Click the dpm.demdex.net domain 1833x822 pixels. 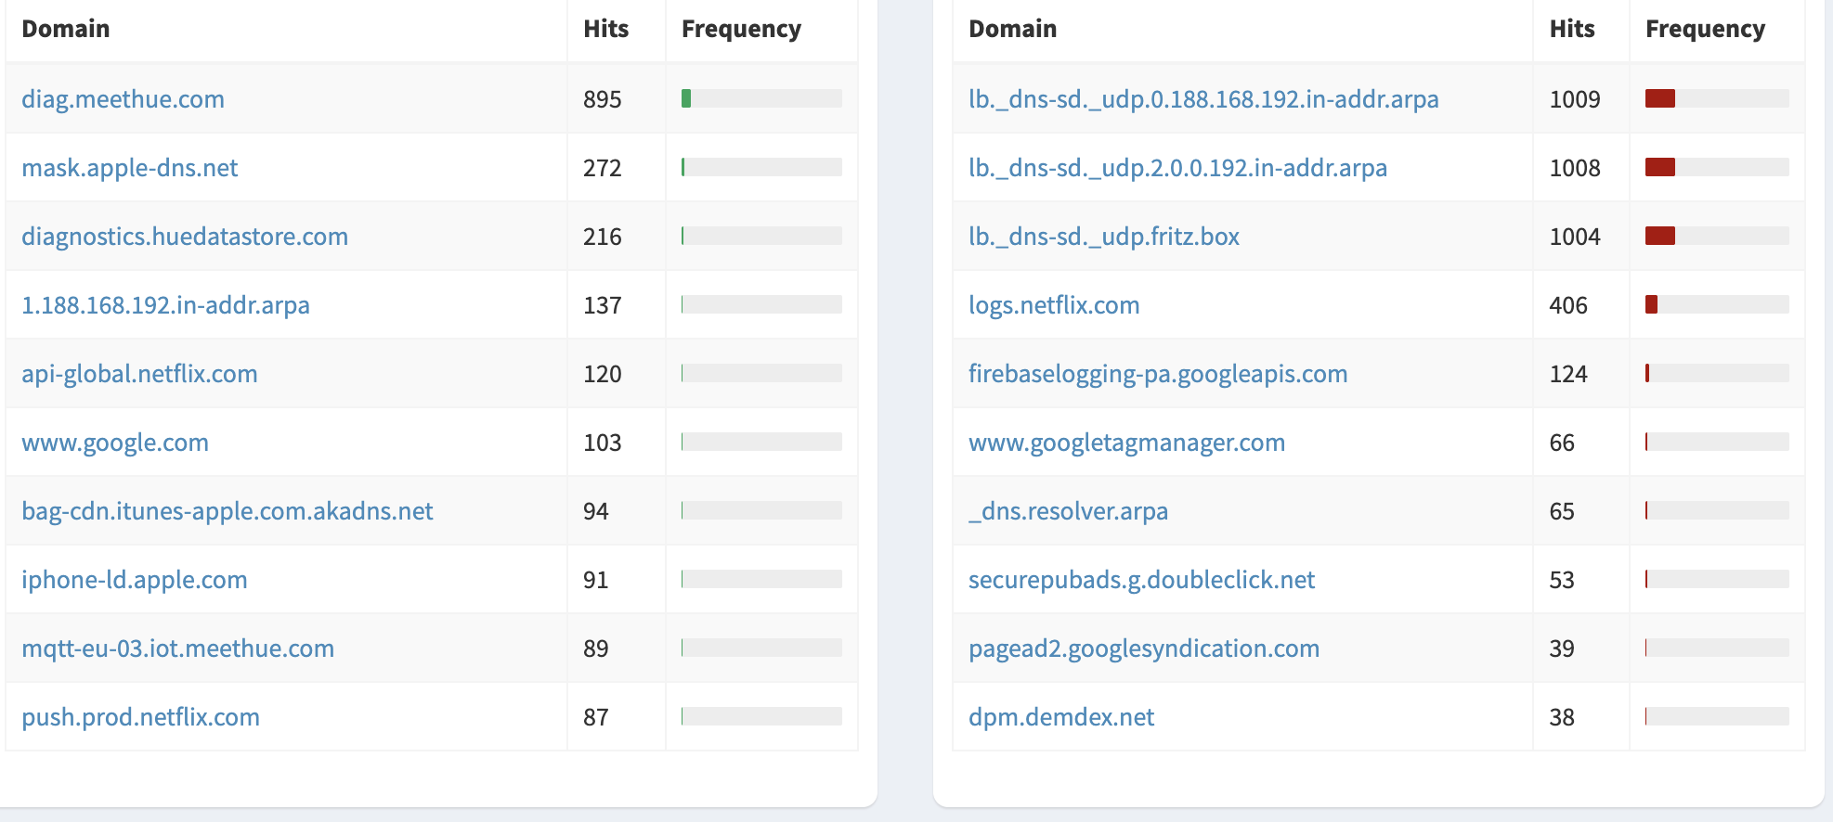click(1060, 717)
